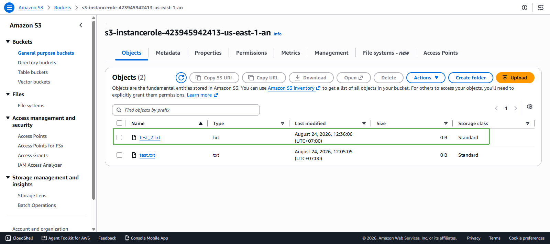
Task: Go to next page of objects
Action: pyautogui.click(x=516, y=108)
